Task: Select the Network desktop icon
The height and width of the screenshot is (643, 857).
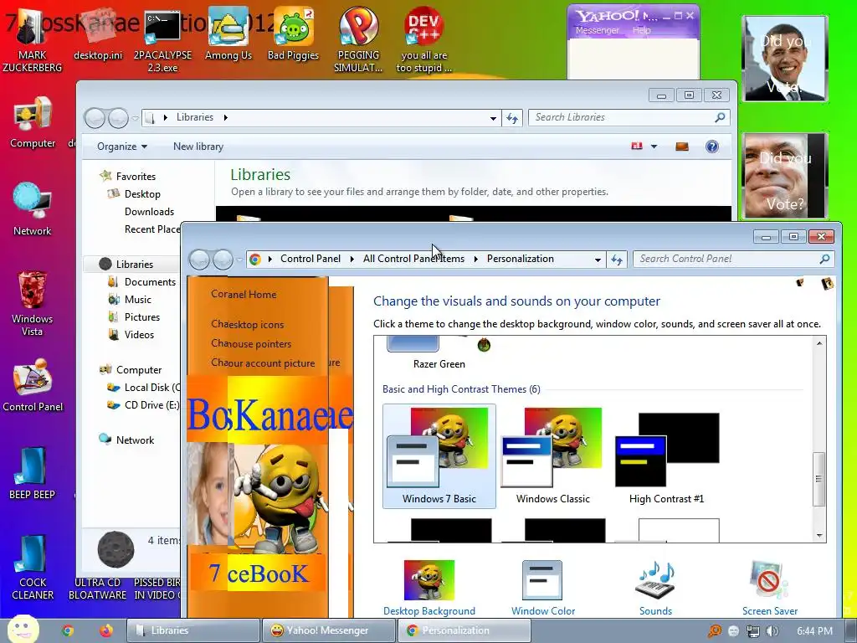Action: tap(33, 209)
